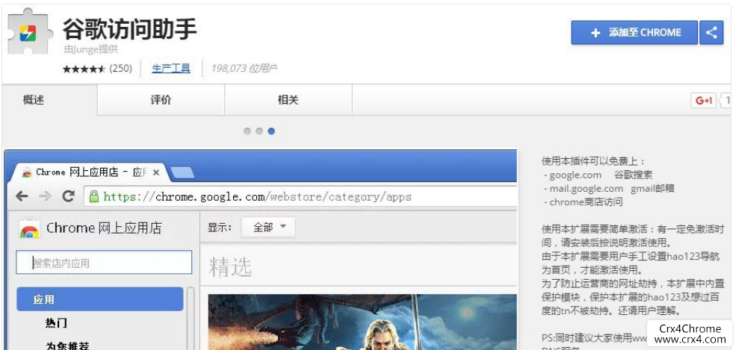Open the 全部 display dropdown
Screen dimensions: 736x350
click(x=268, y=228)
